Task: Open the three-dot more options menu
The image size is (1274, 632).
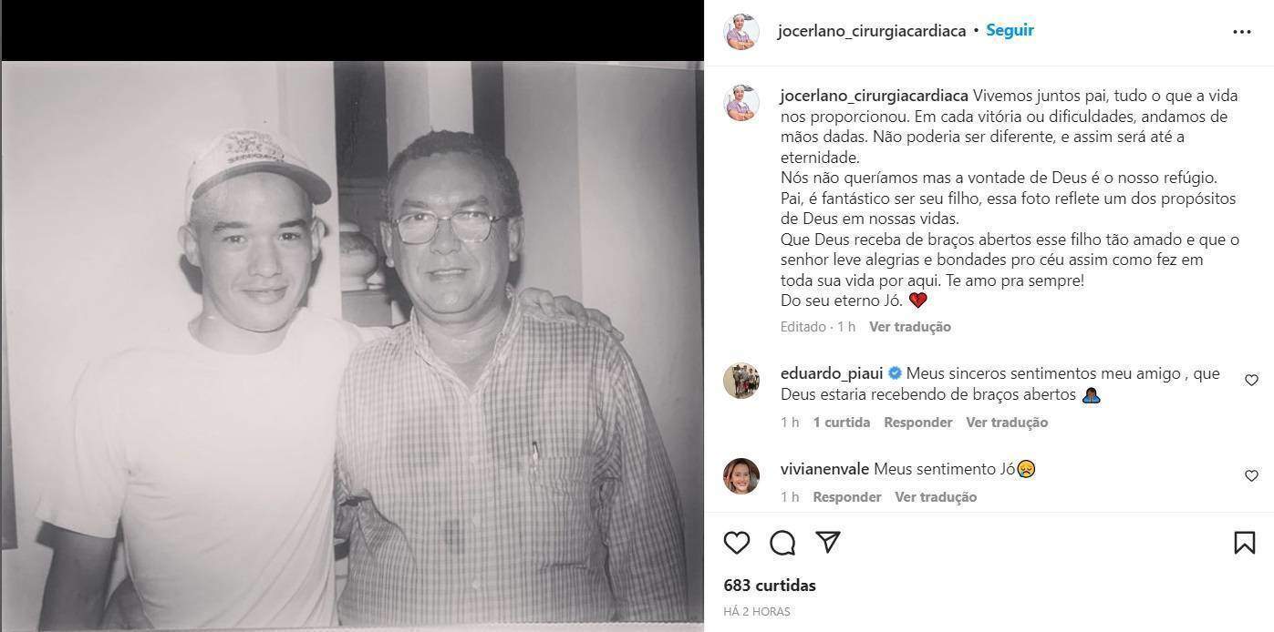Action: (1242, 31)
